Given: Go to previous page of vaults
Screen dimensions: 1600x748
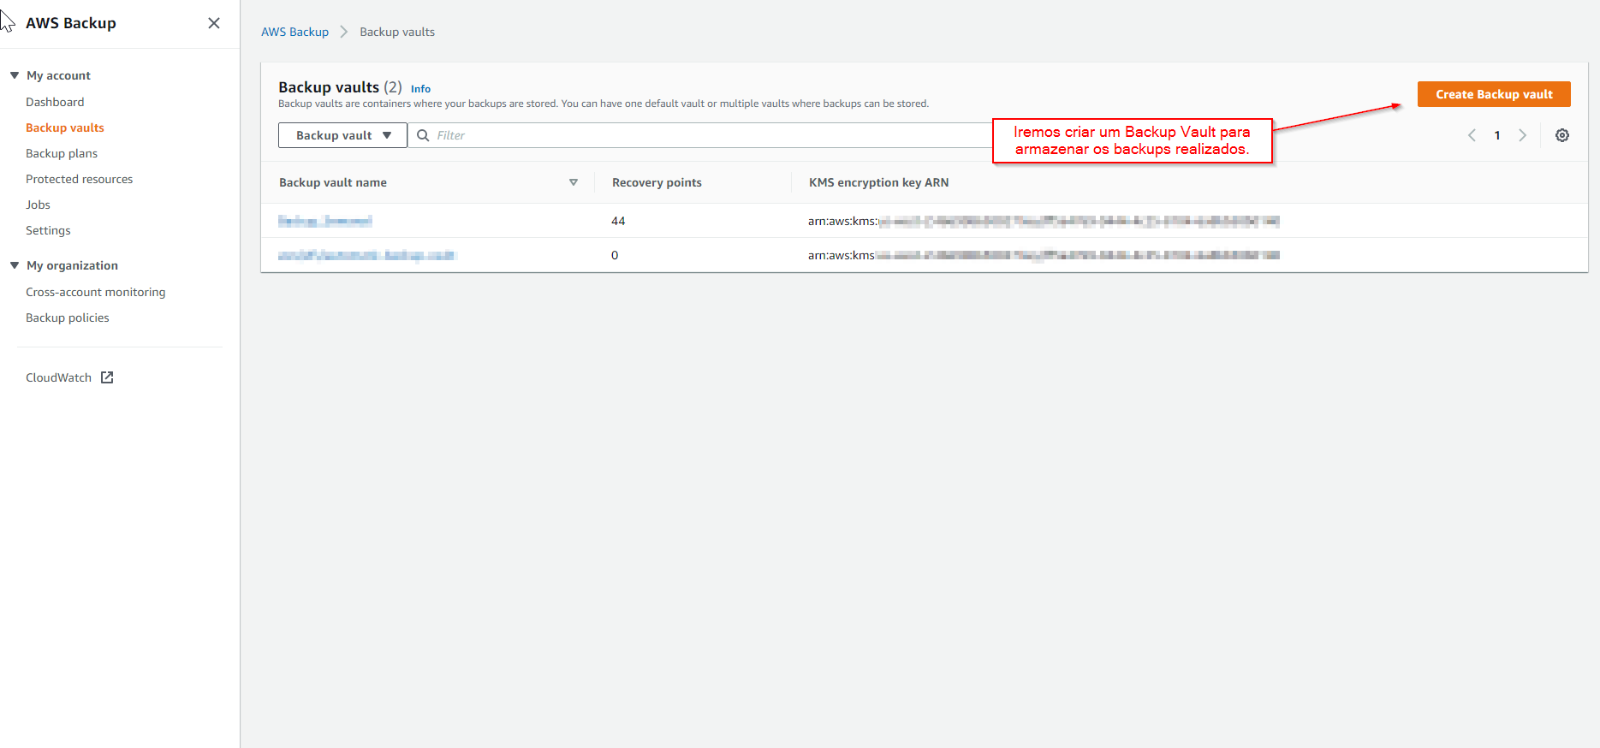Looking at the screenshot, I should click(1472, 135).
